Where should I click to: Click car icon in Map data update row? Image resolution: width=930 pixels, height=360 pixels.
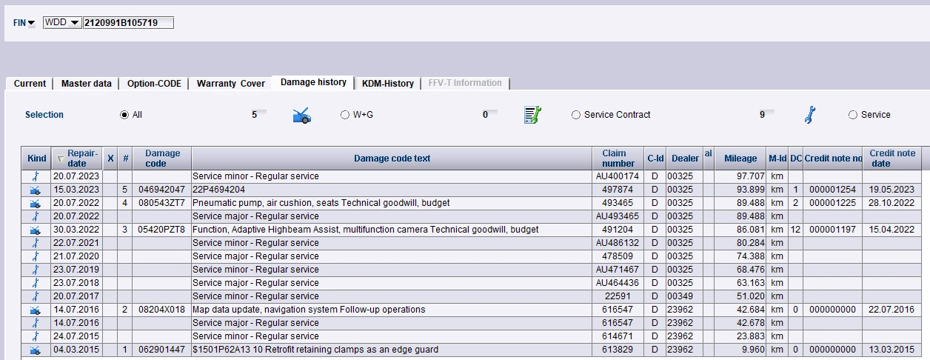click(x=35, y=310)
